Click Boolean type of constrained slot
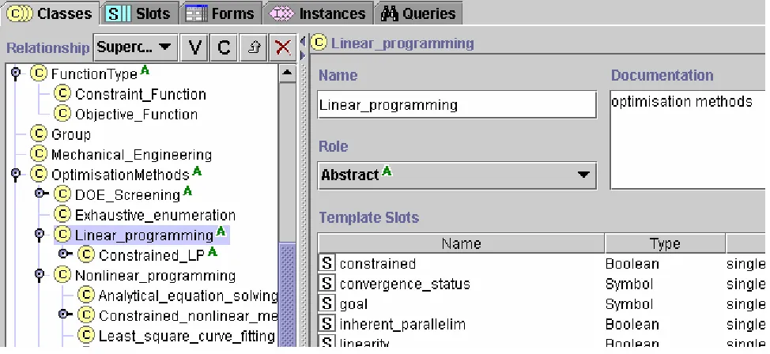This screenshot has width=770, height=354. point(632,264)
